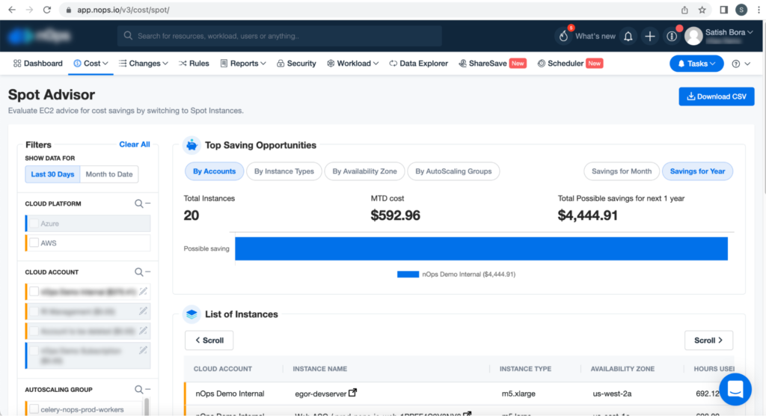The image size is (766, 416).
Task: Edit first cloud account pencil icon
Action: point(143,292)
